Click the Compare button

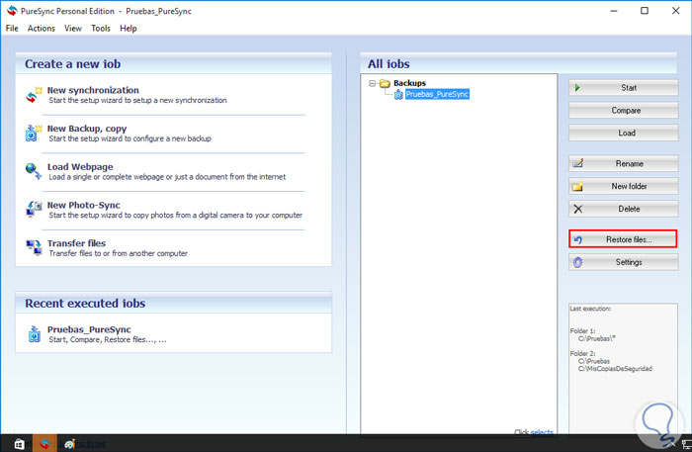click(x=623, y=111)
